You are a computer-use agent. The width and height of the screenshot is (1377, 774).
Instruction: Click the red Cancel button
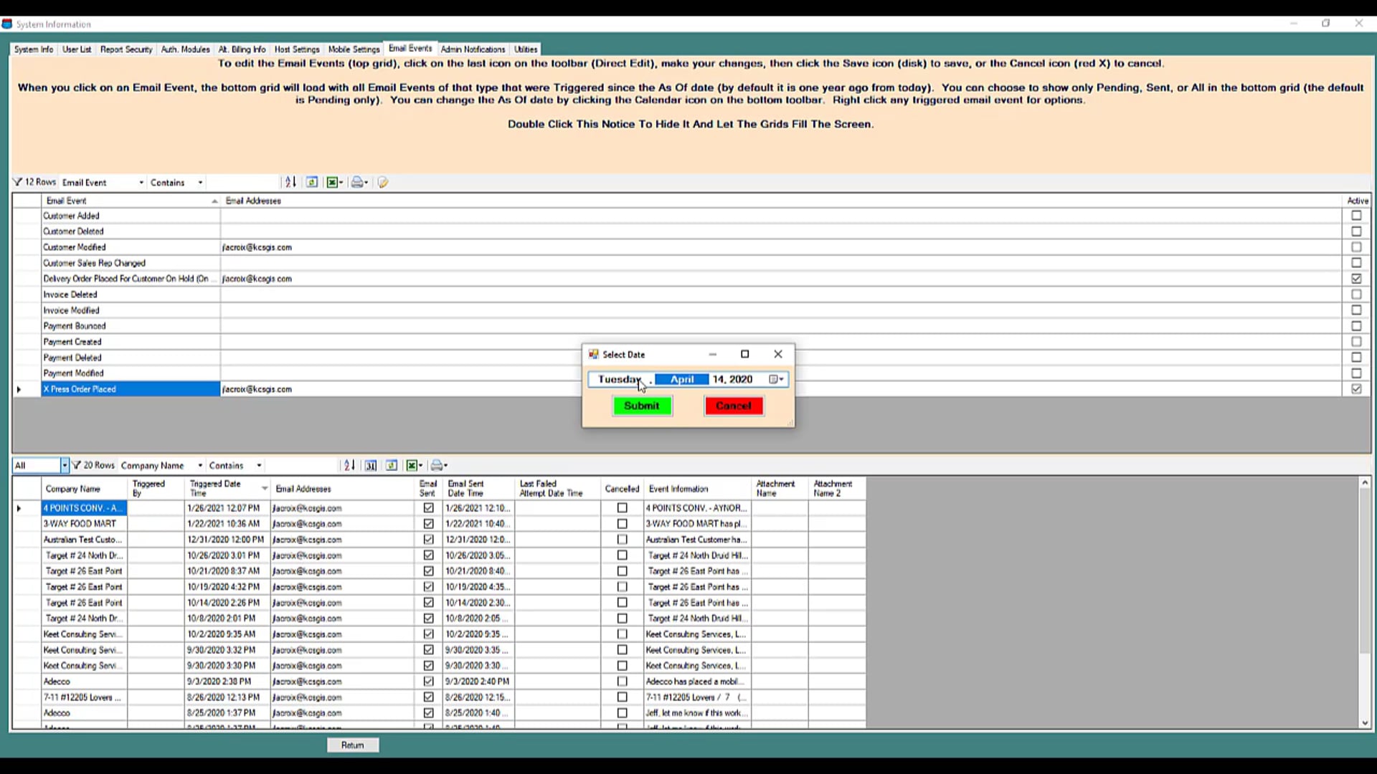coord(734,406)
